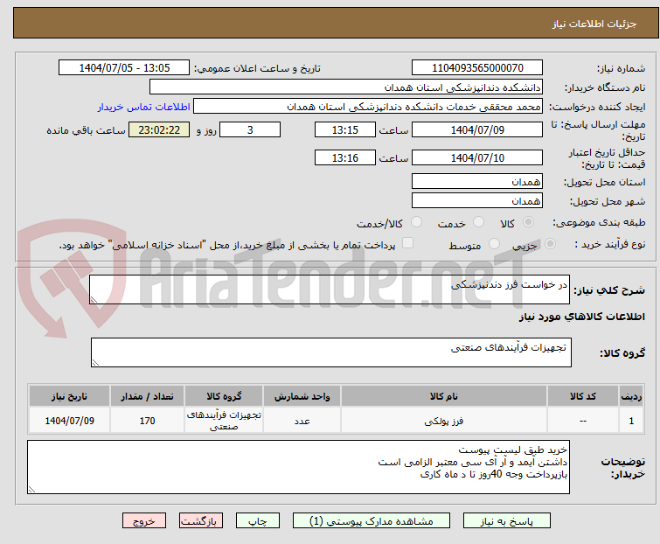Click the پاسخ به نیاز button
This screenshot has height=544, width=660.
pyautogui.click(x=507, y=521)
